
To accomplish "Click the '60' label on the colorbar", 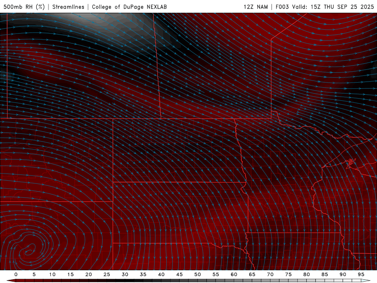I will tap(234, 275).
